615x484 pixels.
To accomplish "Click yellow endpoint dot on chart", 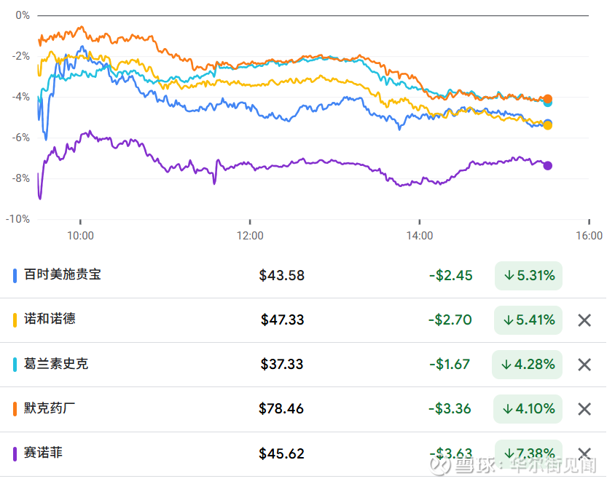I will 548,126.
